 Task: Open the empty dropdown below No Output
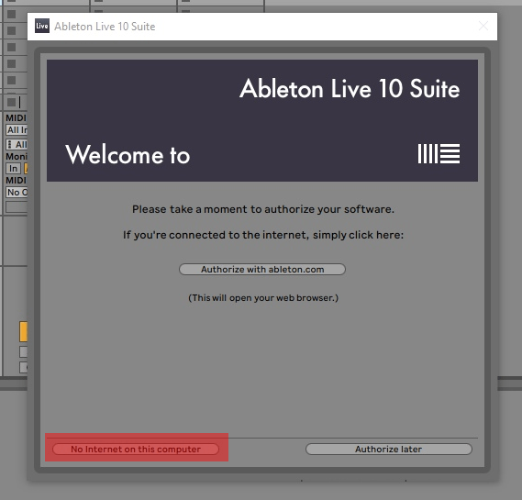pyautogui.click(x=17, y=207)
